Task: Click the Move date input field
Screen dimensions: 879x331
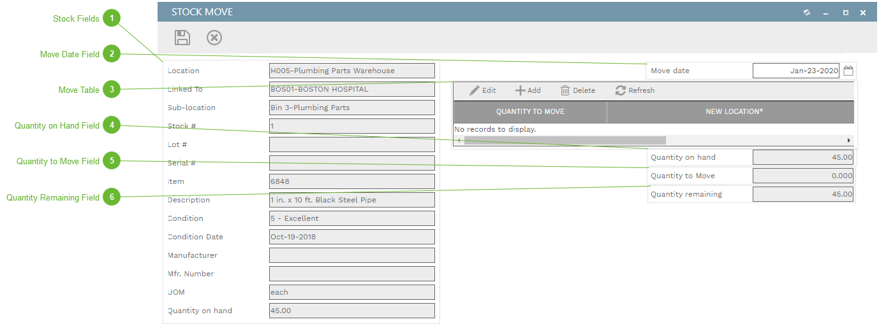Action: tap(796, 71)
